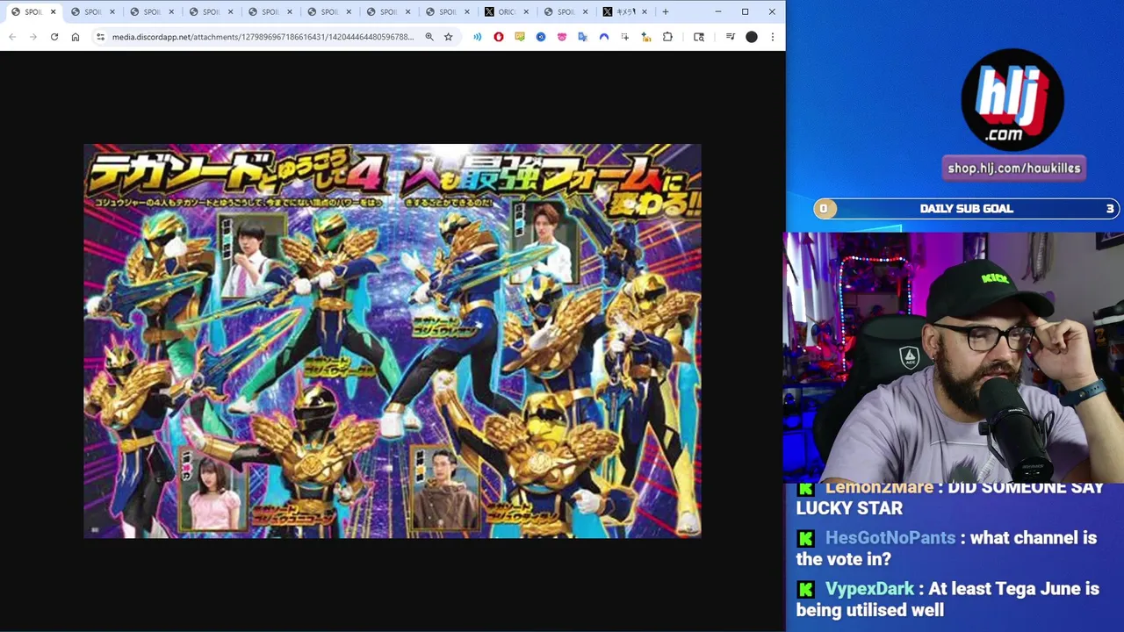Click the Gozyuger magazine scan image
Image resolution: width=1124 pixels, height=632 pixels.
click(393, 341)
